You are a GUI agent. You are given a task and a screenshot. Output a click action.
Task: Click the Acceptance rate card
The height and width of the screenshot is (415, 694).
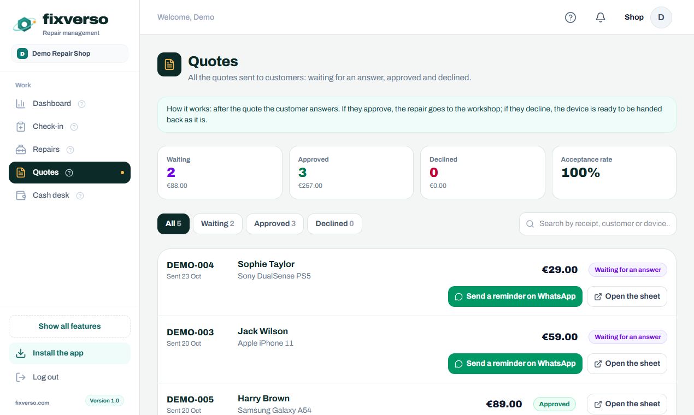coord(614,173)
